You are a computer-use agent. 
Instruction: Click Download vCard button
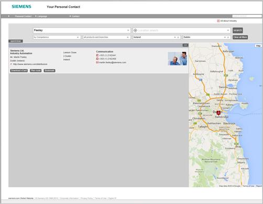tap(19, 71)
